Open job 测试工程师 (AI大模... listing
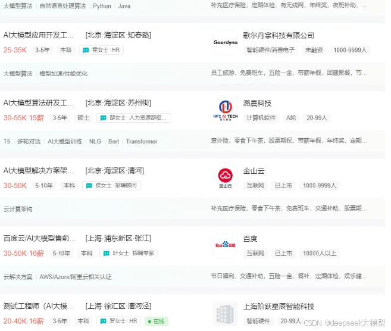The image size is (391, 331). click(x=39, y=307)
